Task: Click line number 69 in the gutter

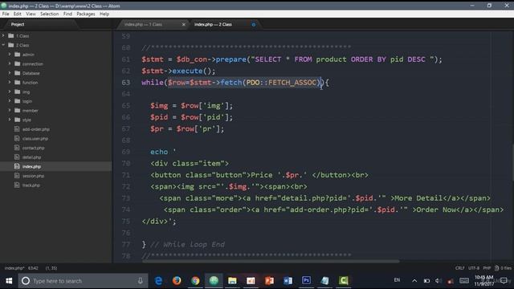Action: 126,152
